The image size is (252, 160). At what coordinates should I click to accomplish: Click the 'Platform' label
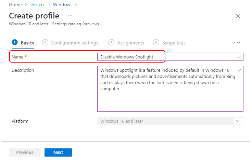pyautogui.click(x=20, y=121)
